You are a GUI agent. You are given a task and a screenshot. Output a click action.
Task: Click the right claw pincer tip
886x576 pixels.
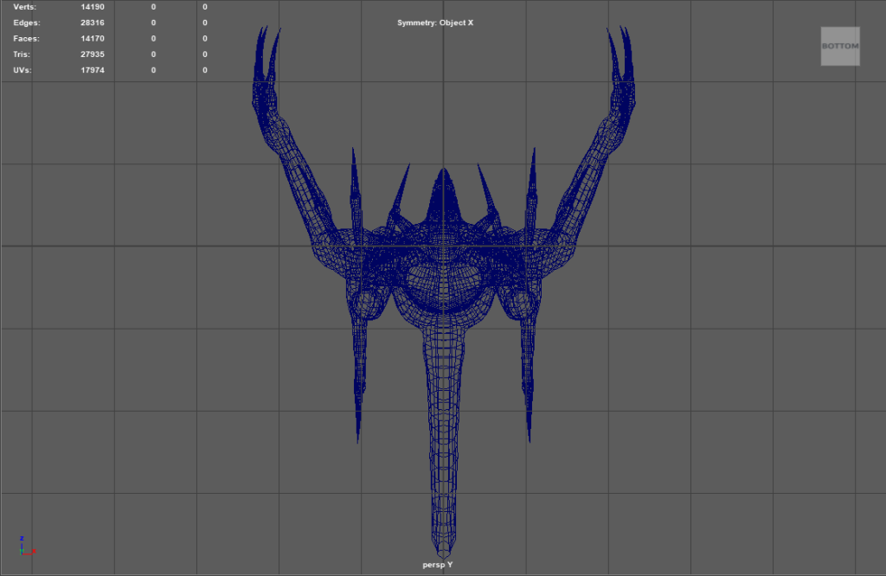[624, 35]
